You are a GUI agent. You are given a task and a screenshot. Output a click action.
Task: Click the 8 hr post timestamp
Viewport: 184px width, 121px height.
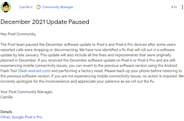174,7
